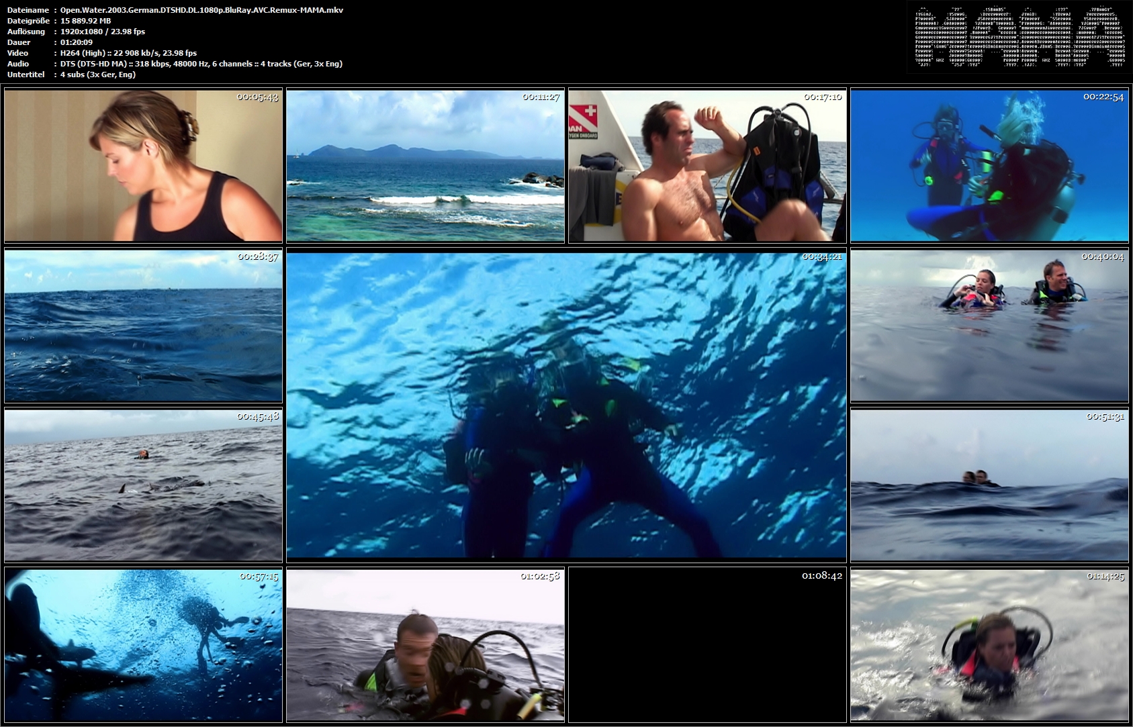This screenshot has width=1133, height=727.
Task: Click the 00:05:43 timestamp overlay
Action: [x=257, y=97]
